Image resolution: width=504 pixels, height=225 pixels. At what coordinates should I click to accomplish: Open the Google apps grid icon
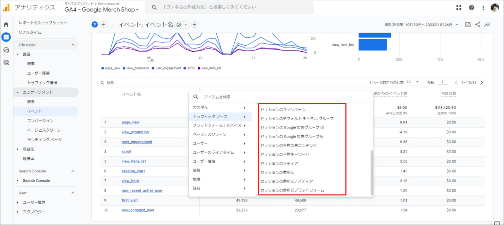[x=459, y=8]
